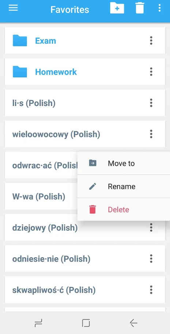Choose Rename from context menu

click(x=124, y=186)
